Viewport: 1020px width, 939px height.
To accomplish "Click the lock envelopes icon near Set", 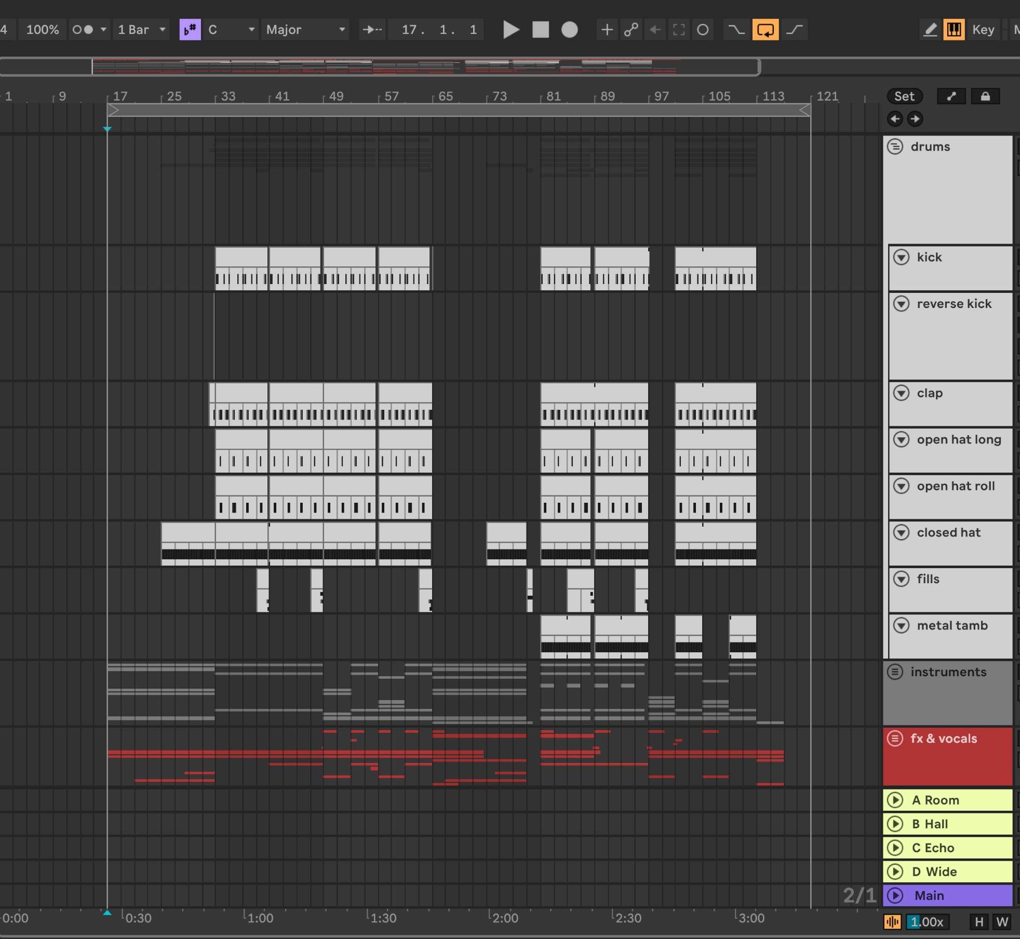I will coord(985,96).
